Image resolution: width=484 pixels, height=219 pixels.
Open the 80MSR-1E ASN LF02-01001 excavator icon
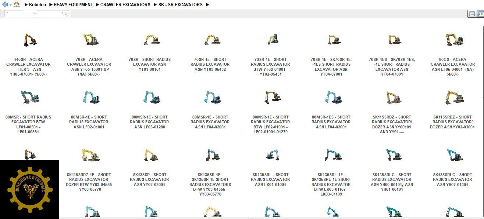91,97
